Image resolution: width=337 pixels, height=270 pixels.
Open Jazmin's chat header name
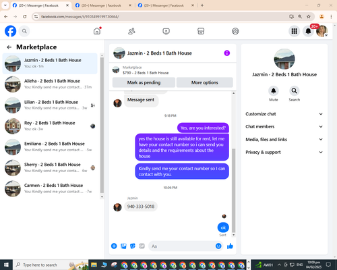160,53
